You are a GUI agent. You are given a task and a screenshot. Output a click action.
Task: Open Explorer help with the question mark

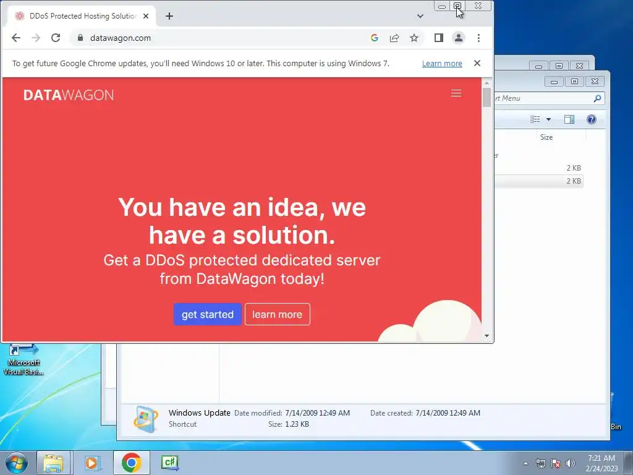(x=592, y=119)
